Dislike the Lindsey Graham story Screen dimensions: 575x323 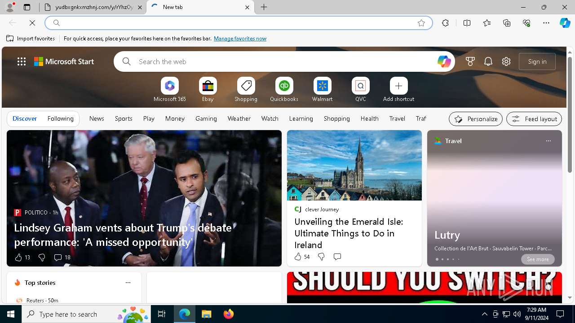tap(42, 257)
